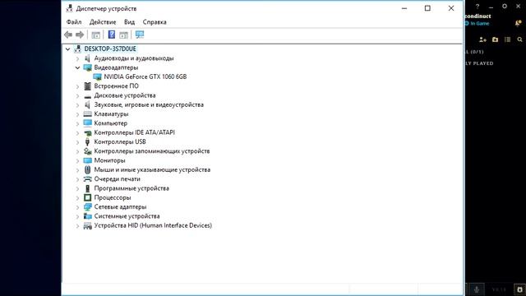Screen dimensions: 526x296
Task: Click the notification bell in launcher
Action: coord(518,23)
